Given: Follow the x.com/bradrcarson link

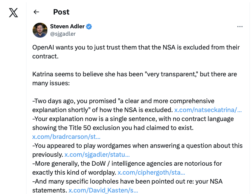Looking at the screenshot, I should [66, 137].
